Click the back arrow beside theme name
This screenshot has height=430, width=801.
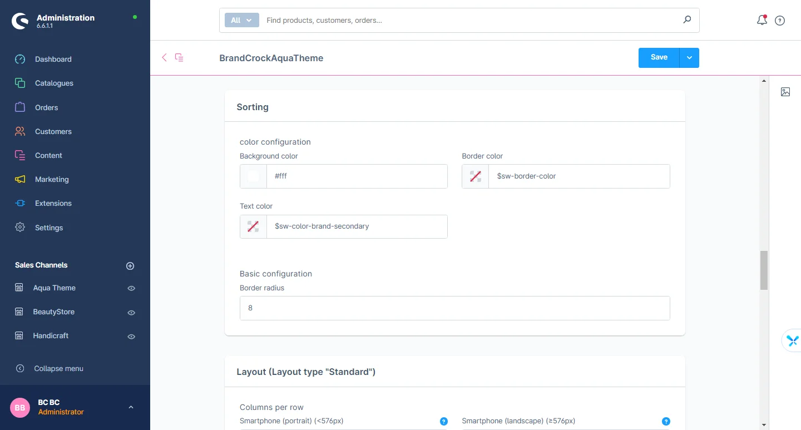164,57
